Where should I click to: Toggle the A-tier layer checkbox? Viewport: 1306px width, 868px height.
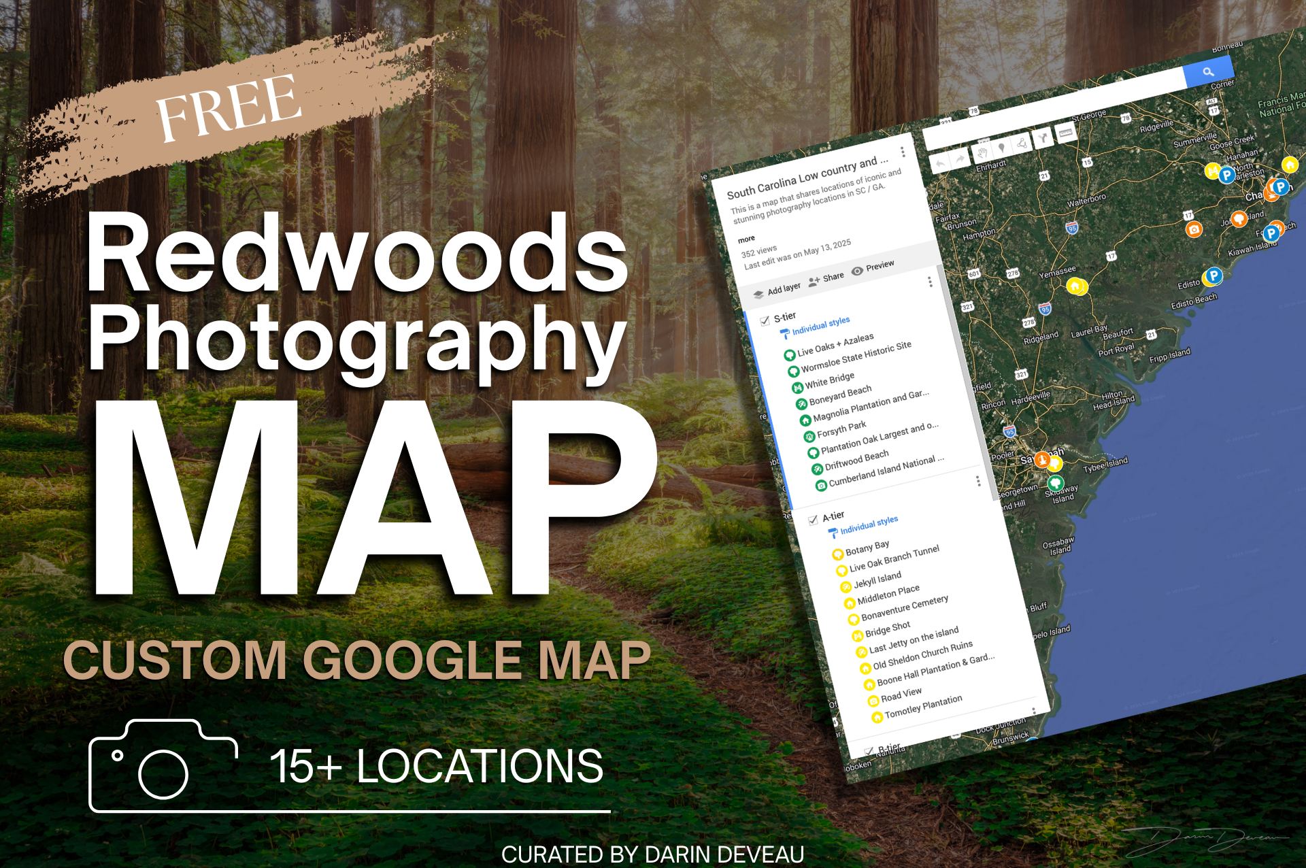(x=813, y=520)
